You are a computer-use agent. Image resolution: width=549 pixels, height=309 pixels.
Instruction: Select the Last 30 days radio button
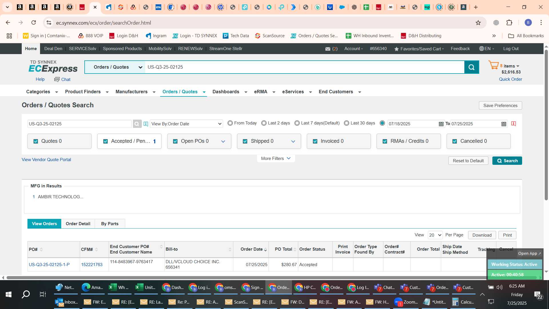(x=347, y=123)
